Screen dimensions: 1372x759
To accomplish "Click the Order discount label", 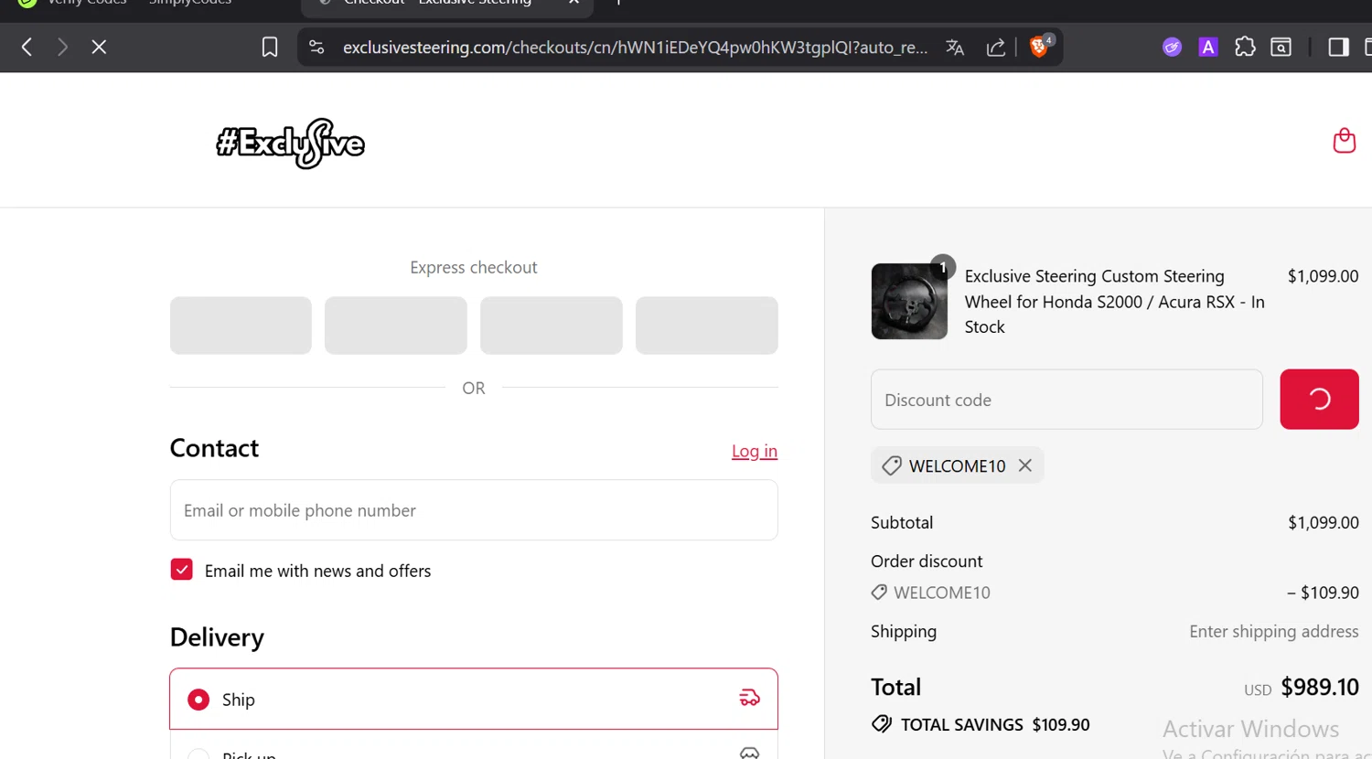I will 927,561.
